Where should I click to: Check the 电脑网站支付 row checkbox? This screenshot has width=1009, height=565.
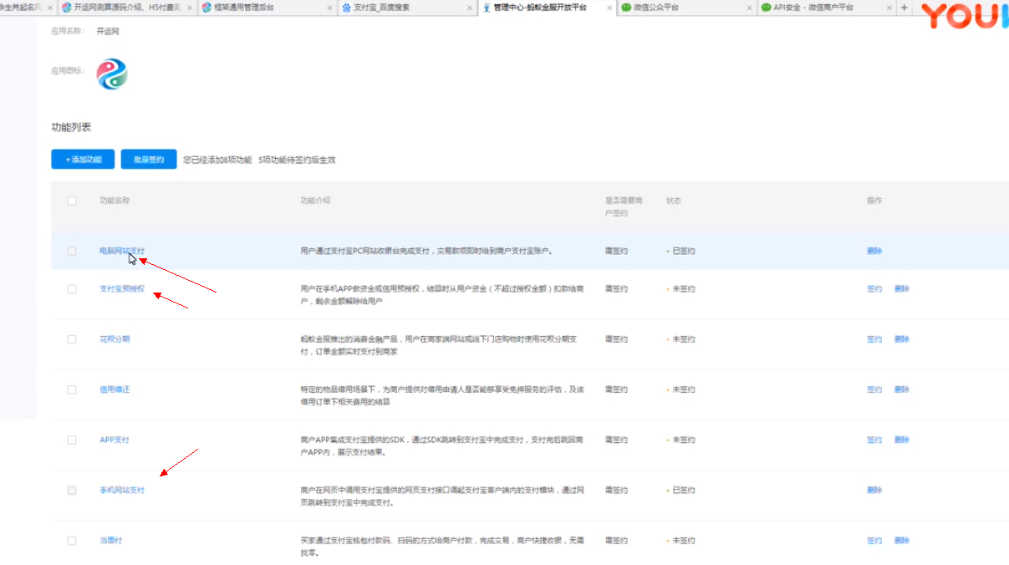pyautogui.click(x=72, y=251)
